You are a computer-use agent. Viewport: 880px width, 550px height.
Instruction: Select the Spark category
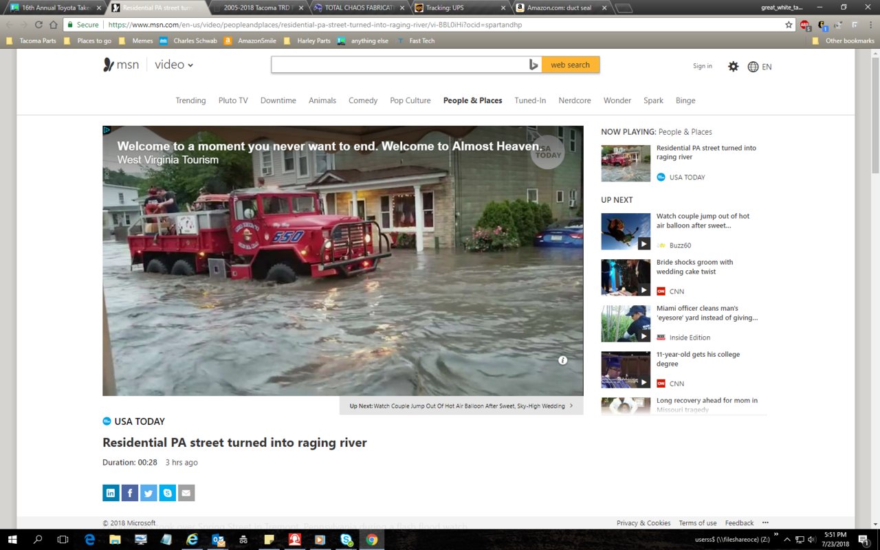tap(653, 100)
